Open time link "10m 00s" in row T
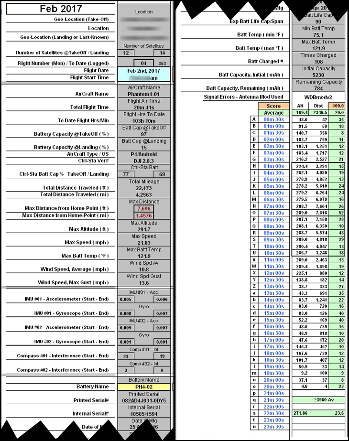This screenshot has height=441, width=349. (273, 247)
